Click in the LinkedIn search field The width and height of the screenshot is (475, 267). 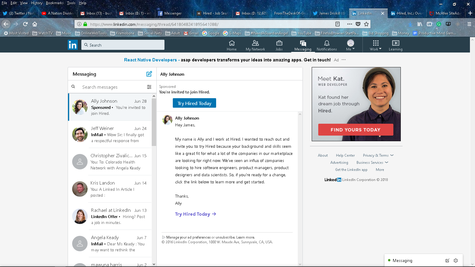click(123, 45)
